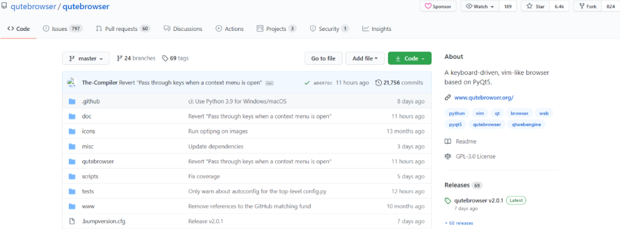Open the Security tab
620x229 pixels.
(x=330, y=29)
